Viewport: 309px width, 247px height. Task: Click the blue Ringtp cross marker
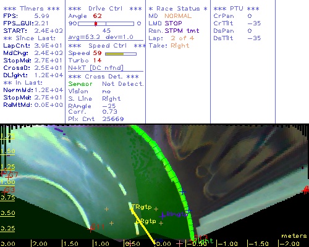click(x=163, y=216)
